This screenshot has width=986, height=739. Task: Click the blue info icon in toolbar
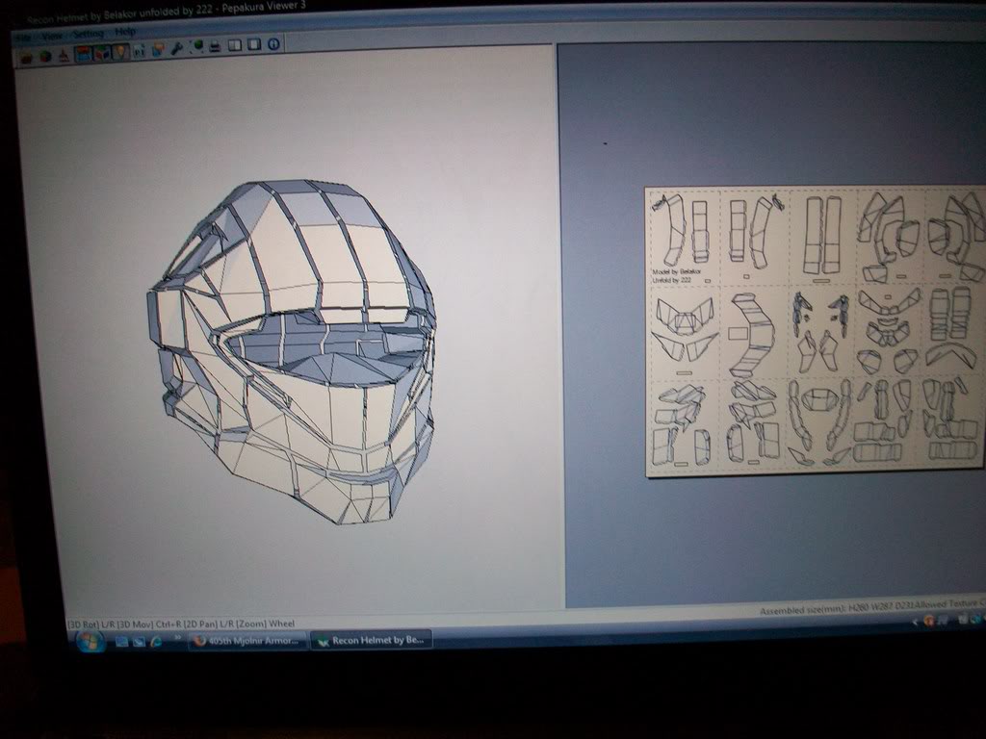tap(273, 44)
